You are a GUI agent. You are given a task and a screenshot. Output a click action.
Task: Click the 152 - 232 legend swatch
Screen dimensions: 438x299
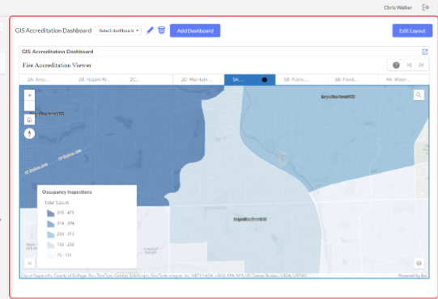click(50, 245)
